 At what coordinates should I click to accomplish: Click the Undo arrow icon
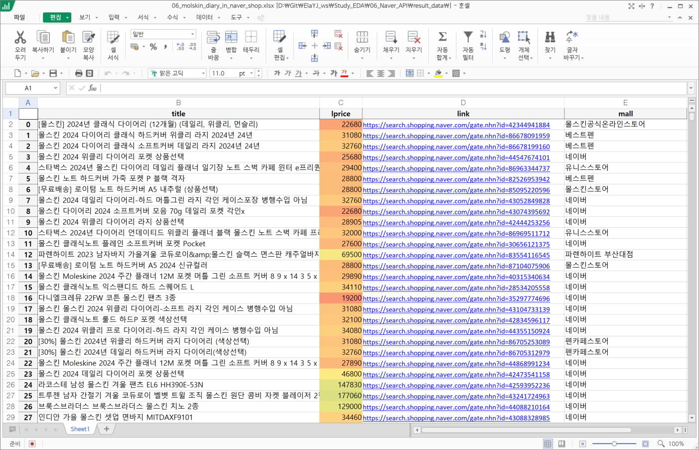pyautogui.click(x=108, y=73)
